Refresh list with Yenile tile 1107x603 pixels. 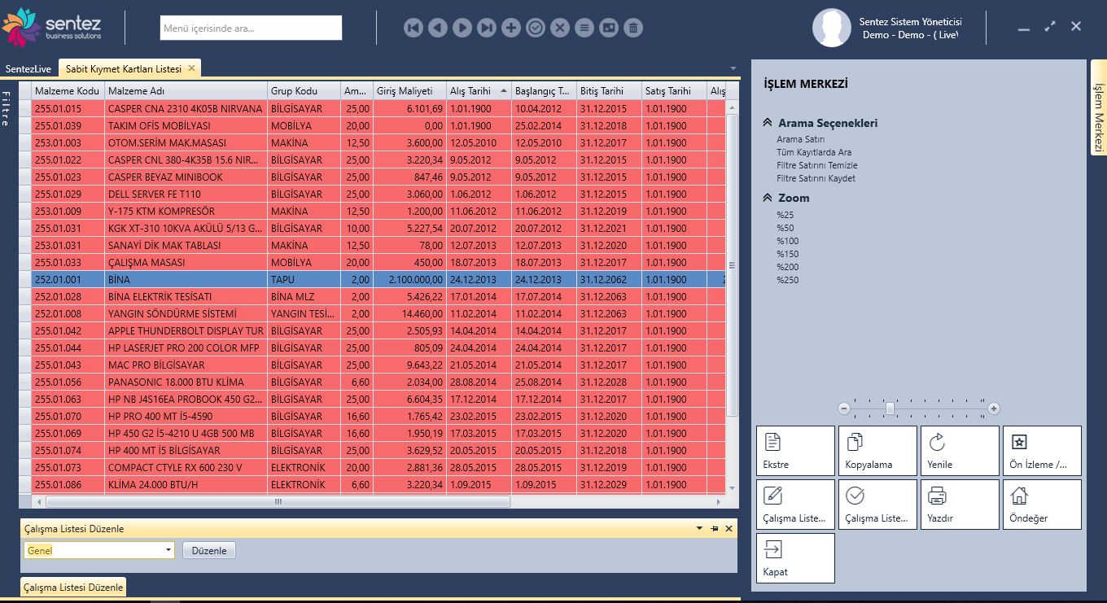pyautogui.click(x=960, y=451)
